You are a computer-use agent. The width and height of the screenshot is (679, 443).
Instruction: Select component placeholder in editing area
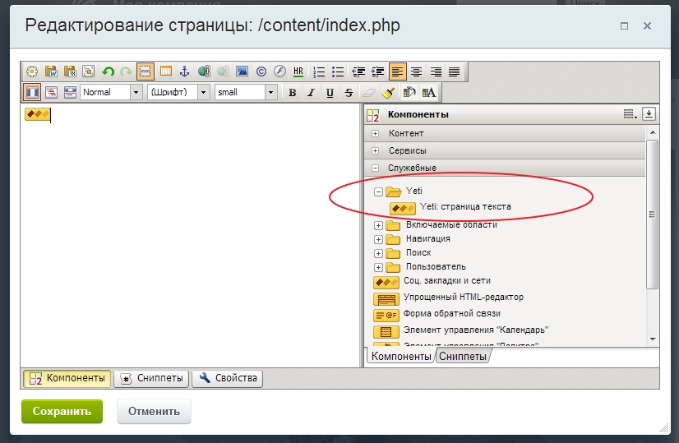[x=37, y=114]
